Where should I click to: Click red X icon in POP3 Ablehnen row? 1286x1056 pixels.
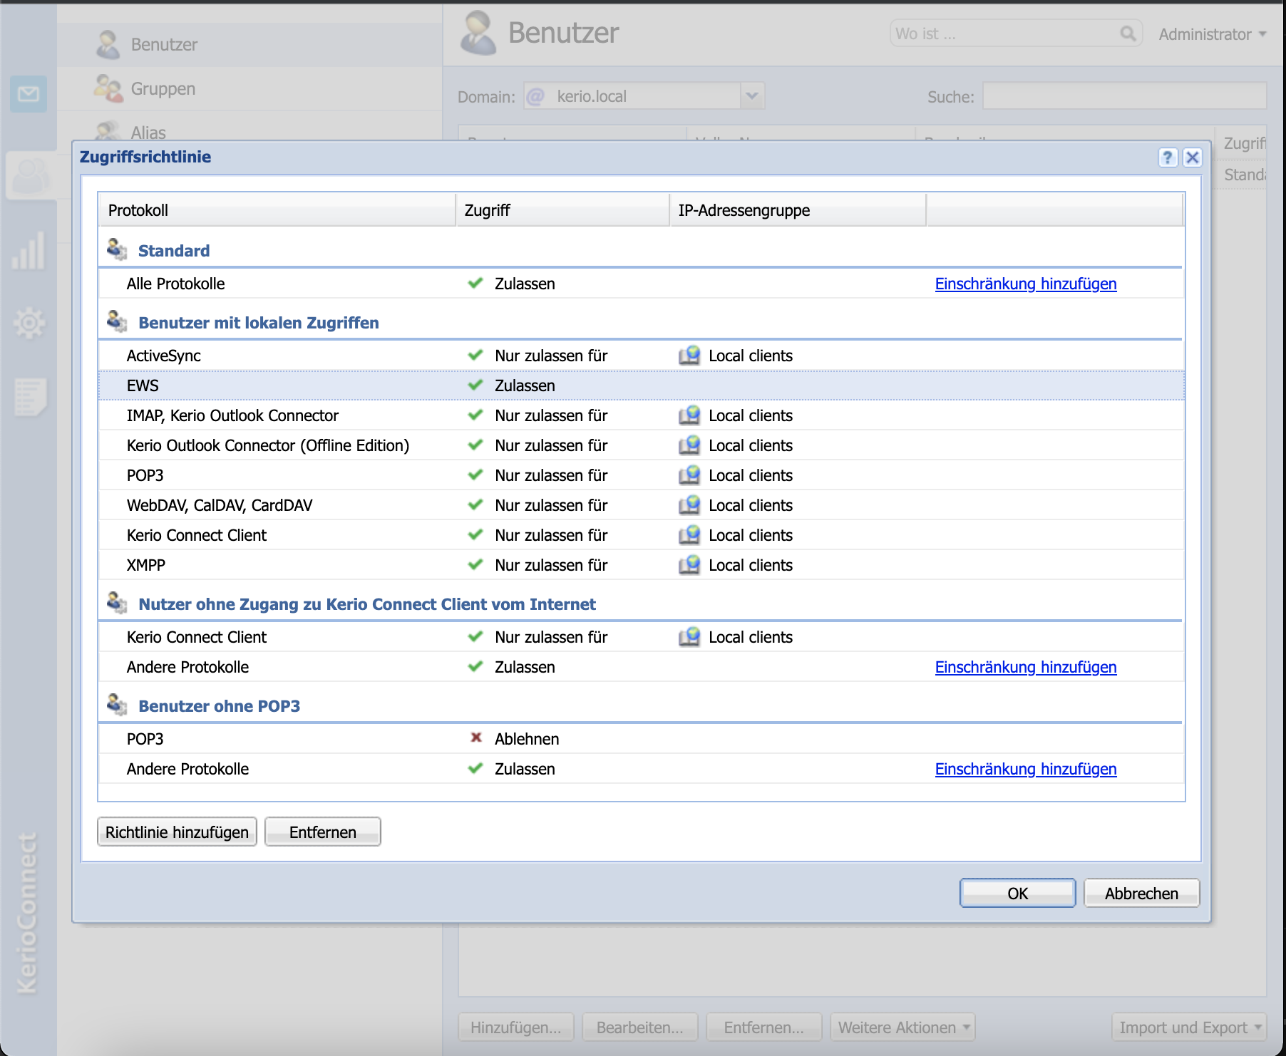[x=476, y=738]
